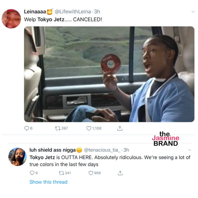
Task: Open tenacious_tia_'s profile picture
Action: [17, 157]
